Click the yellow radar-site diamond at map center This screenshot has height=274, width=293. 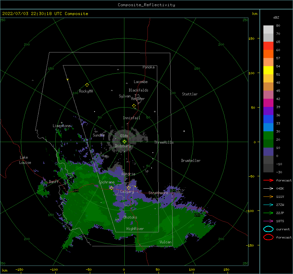[x=124, y=142]
